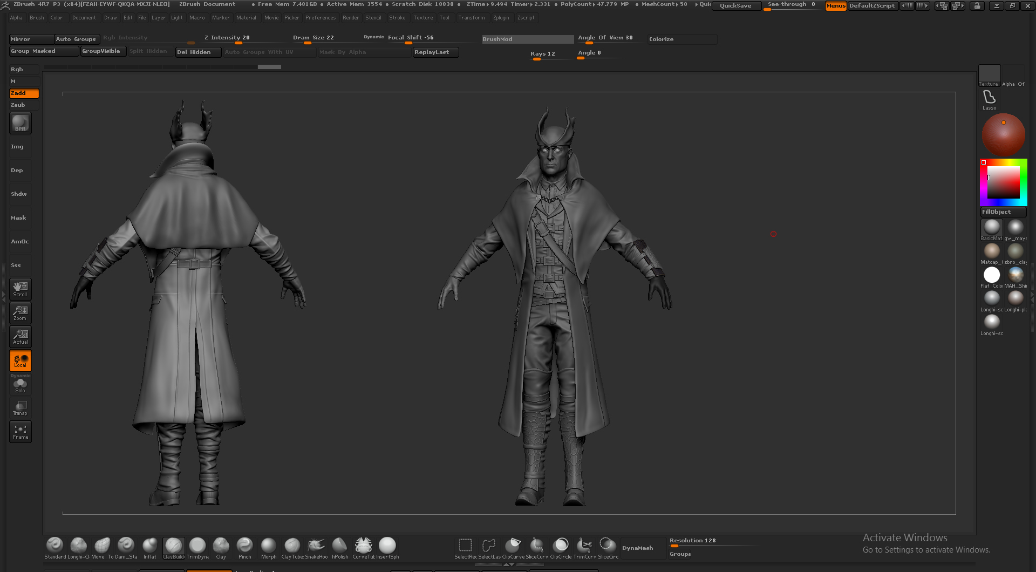Pick the SliceCirc brush
Image resolution: width=1036 pixels, height=572 pixels.
pyautogui.click(x=608, y=548)
